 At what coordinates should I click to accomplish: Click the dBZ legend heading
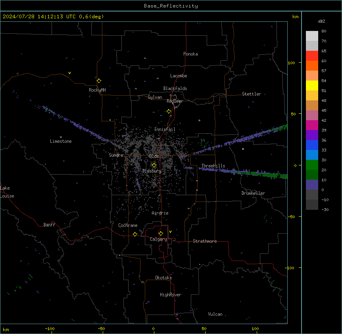click(321, 21)
